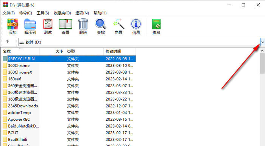Launch the 向导 (Wizard) wand icon
This screenshot has width=265, height=146.
point(118,24)
